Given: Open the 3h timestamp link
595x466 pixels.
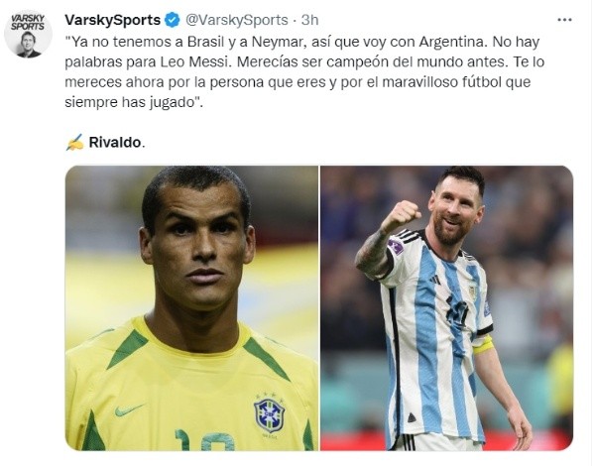Looking at the screenshot, I should tap(309, 20).
